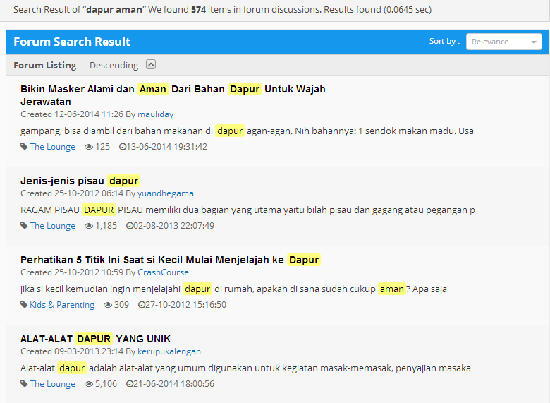Screen dimensions: 550x403
Task: Collapse the Forum Listing section
Action: (151, 65)
